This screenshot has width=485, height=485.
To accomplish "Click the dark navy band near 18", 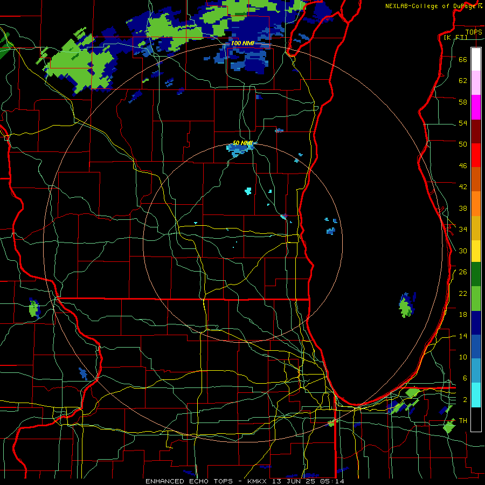I will pos(476,323).
